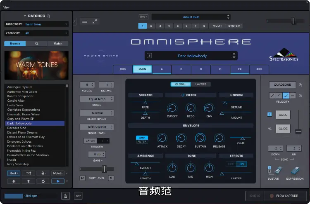Click the 120.0 bpm tempo field
Screen dimensions: 310x204
tap(31, 196)
